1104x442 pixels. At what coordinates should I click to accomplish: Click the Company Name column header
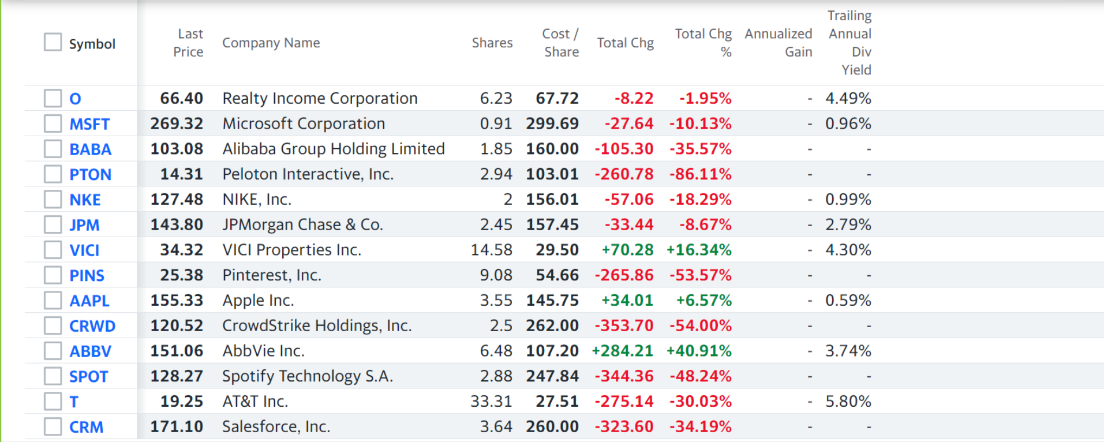tap(271, 43)
